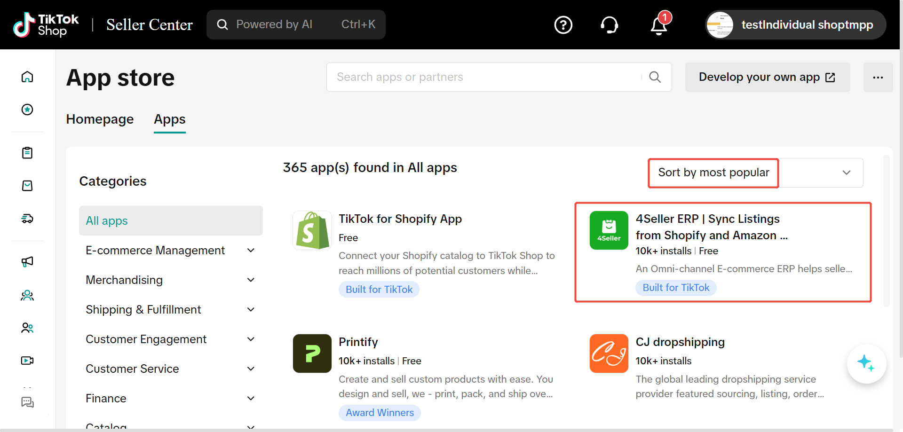The height and width of the screenshot is (432, 903).
Task: Switch to the Homepage tab
Action: click(99, 119)
